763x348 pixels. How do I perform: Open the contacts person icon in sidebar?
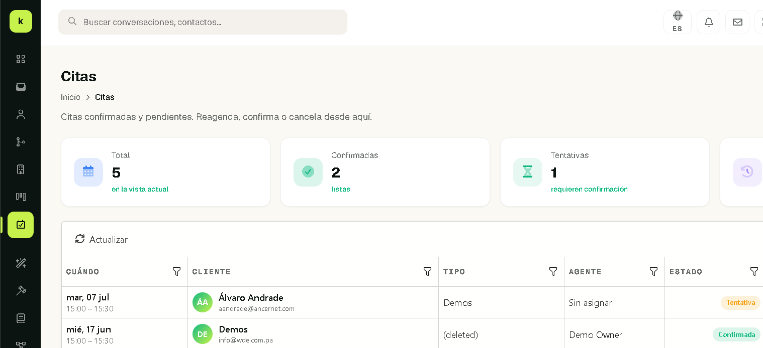(21, 114)
